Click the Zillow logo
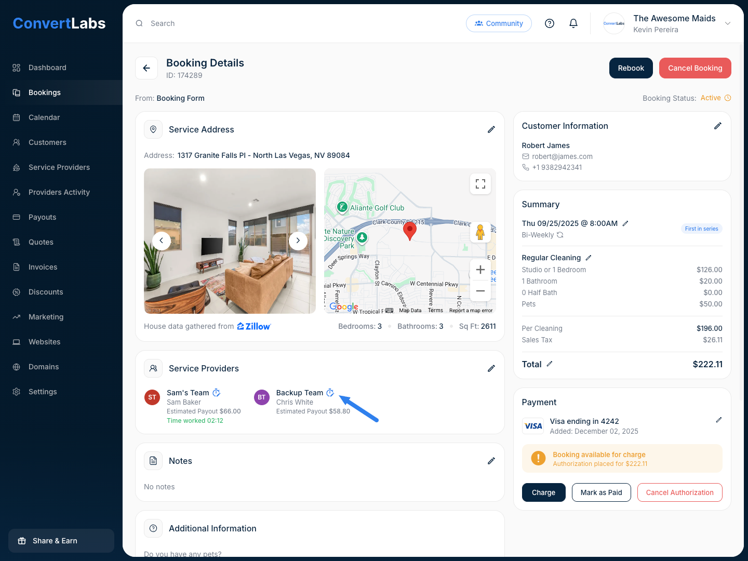This screenshot has height=561, width=748. click(254, 326)
